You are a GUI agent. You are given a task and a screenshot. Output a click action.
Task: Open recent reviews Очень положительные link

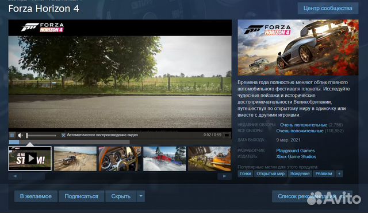pos(304,125)
